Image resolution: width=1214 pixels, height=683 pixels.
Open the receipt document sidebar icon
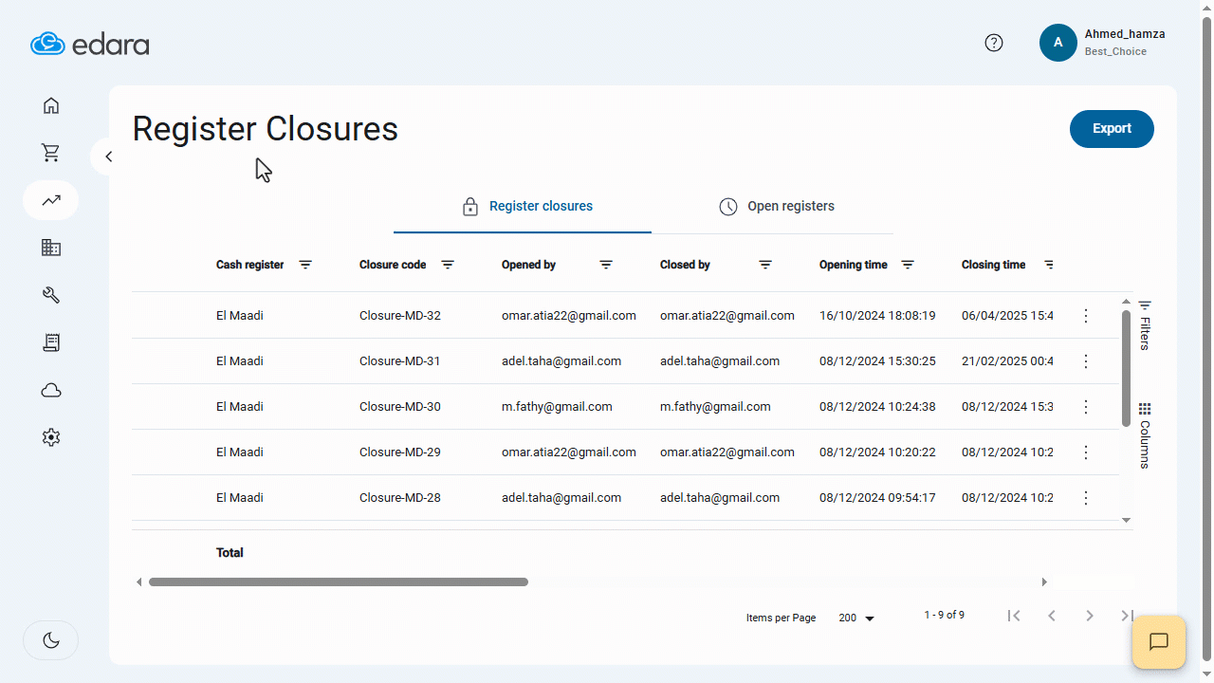pyautogui.click(x=51, y=342)
